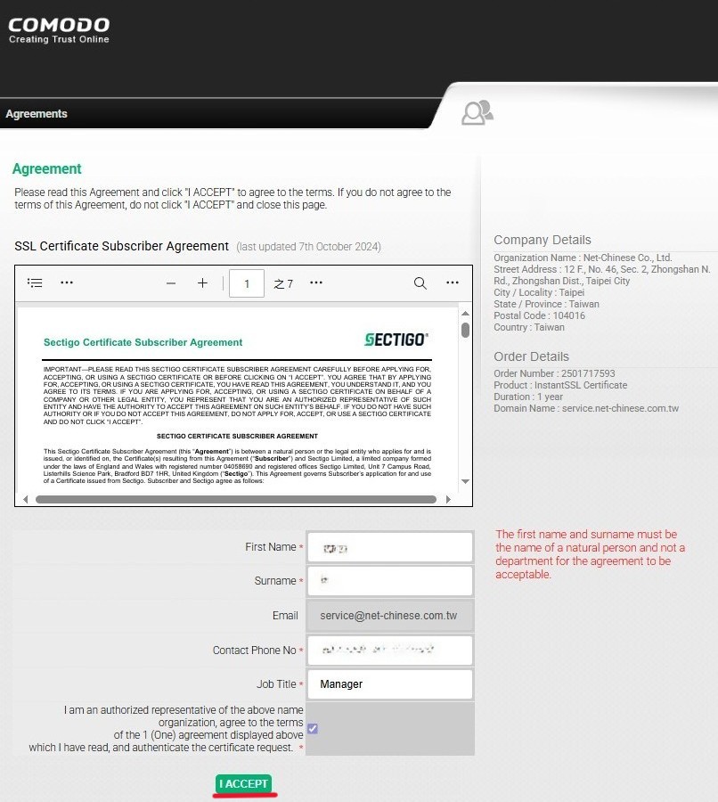Open the ellipsis menu beside contents icon

pyautogui.click(x=67, y=282)
